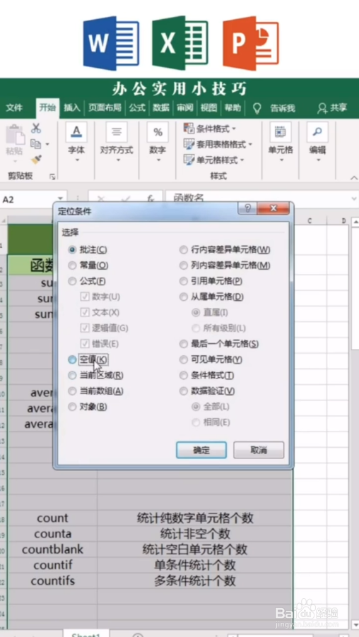Select Precedents (引用单元格) radio option
Image resolution: width=359 pixels, height=637 pixels.
(184, 281)
